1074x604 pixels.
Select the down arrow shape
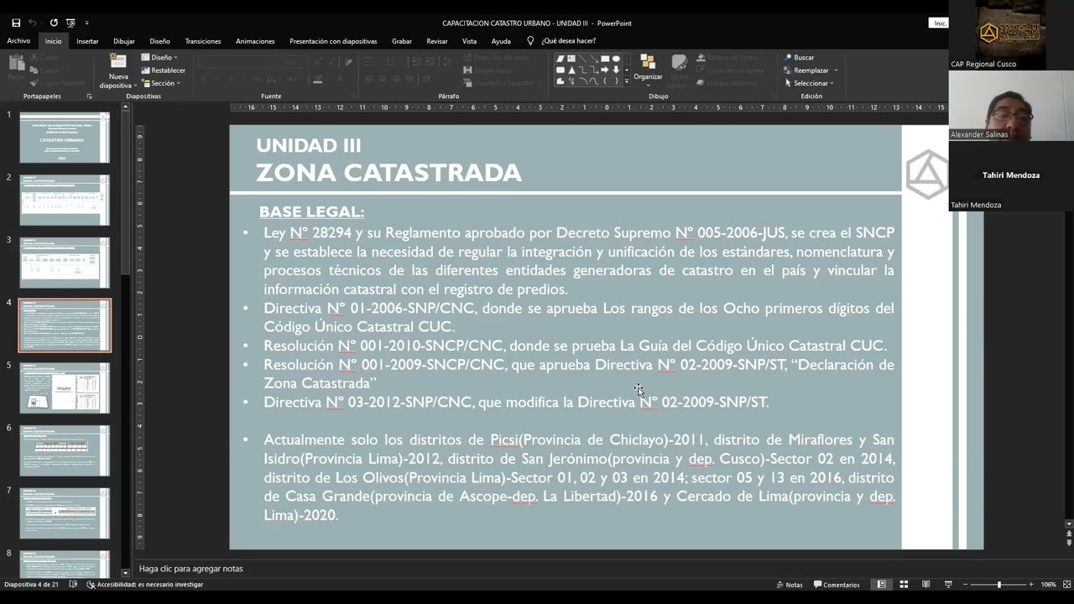[x=615, y=70]
